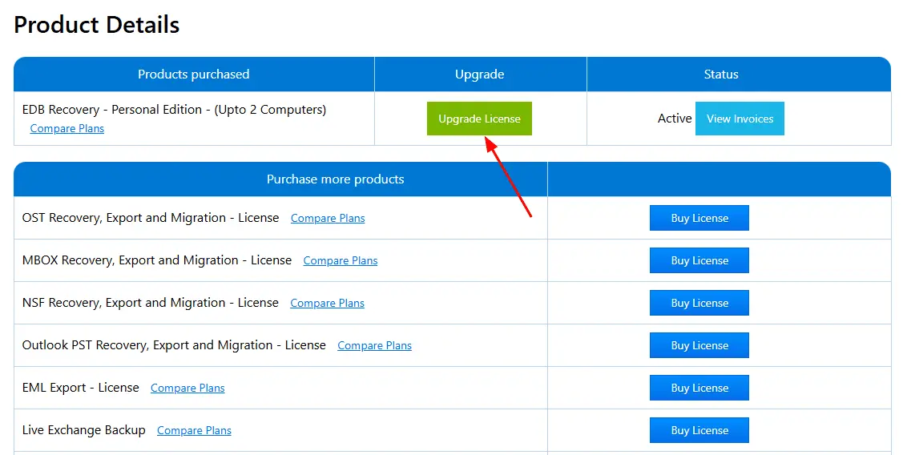This screenshot has width=903, height=455.
Task: Buy License for Live Exchange Backup
Action: [x=699, y=430]
